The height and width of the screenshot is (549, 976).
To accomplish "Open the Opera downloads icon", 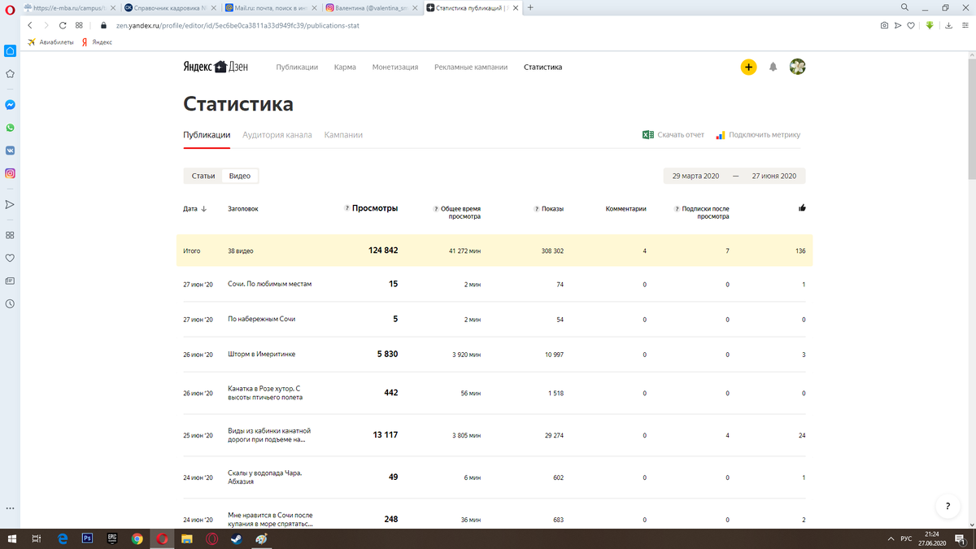I will point(948,25).
